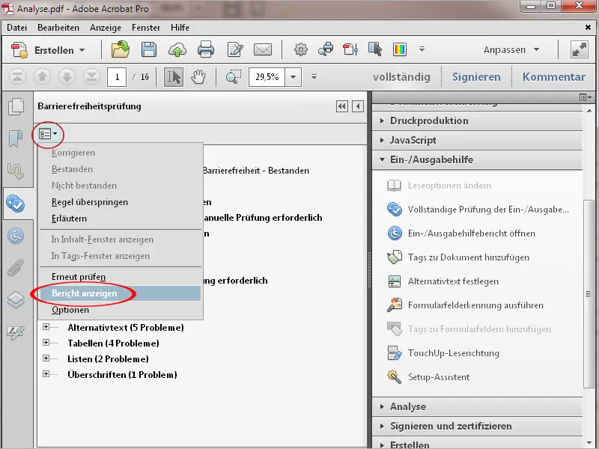Click the open file folder icon
599x449 pixels.
coord(121,49)
